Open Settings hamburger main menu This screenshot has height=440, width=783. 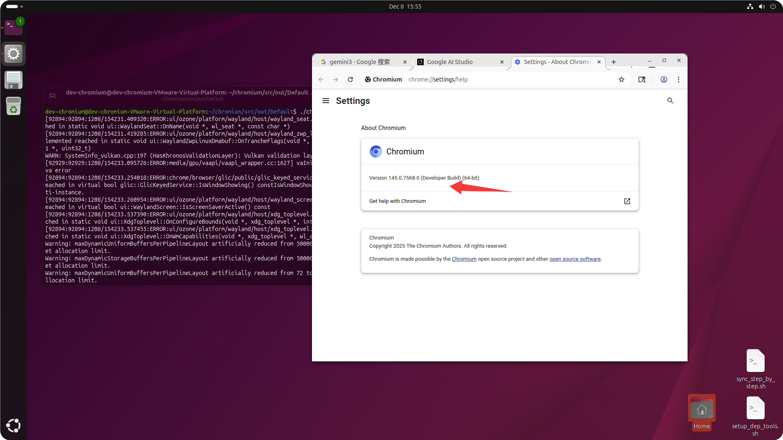click(x=325, y=101)
